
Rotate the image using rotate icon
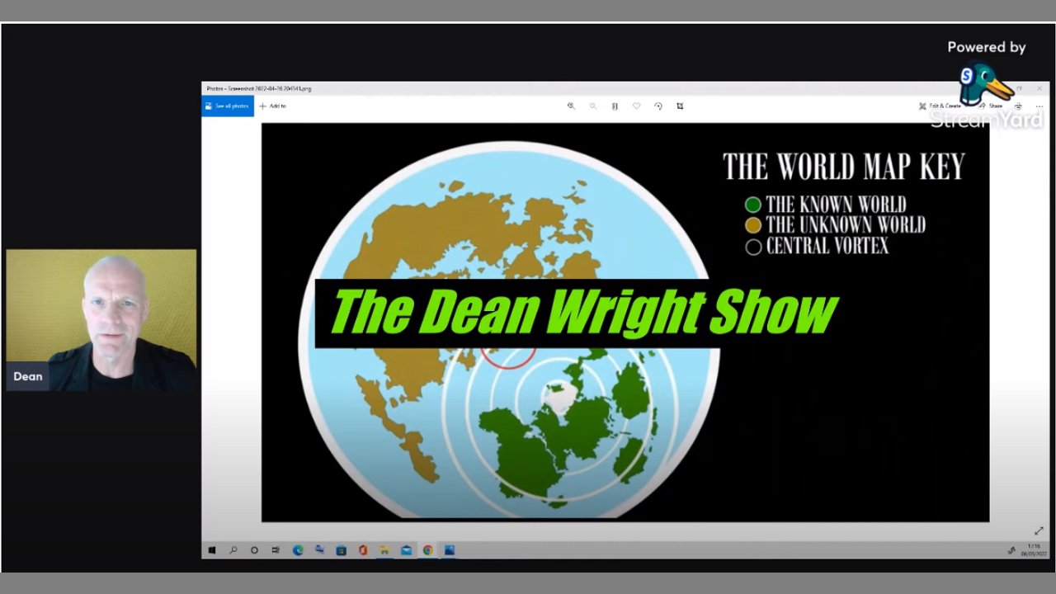tap(658, 106)
